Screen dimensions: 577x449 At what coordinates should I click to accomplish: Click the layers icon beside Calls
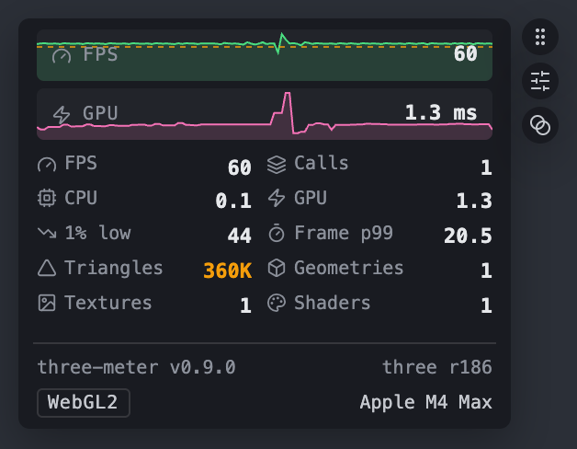[277, 165]
